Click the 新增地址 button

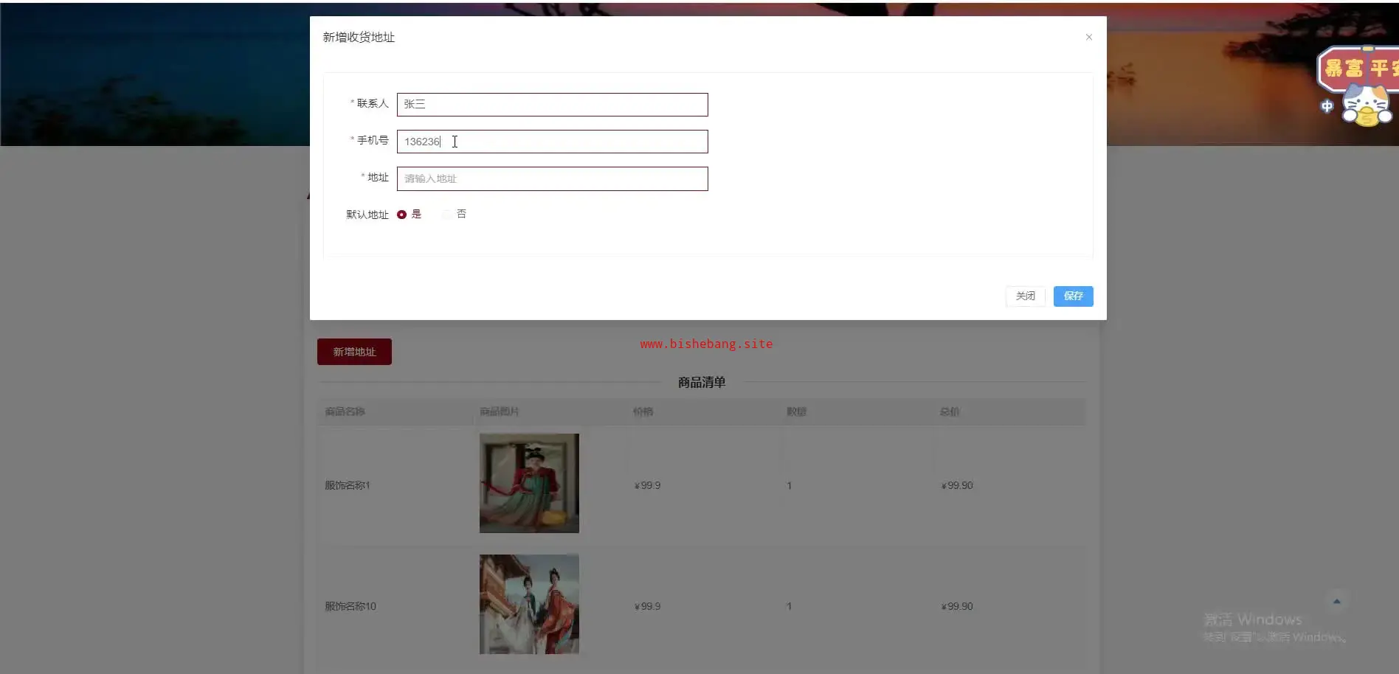[x=354, y=352]
